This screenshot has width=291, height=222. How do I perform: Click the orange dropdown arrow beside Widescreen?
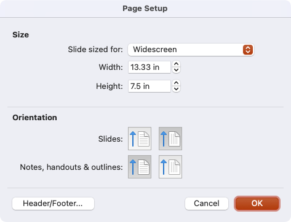tap(248, 50)
